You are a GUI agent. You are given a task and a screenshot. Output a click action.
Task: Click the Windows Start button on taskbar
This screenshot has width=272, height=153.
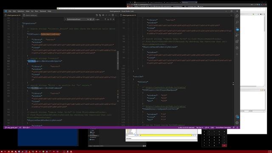[2, 152]
